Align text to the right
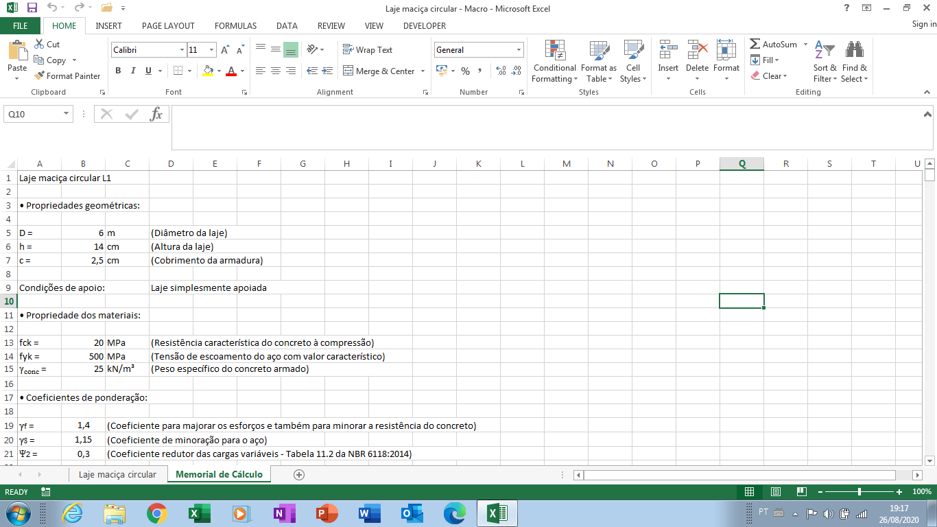Screen dimensions: 937x527 click(291, 71)
